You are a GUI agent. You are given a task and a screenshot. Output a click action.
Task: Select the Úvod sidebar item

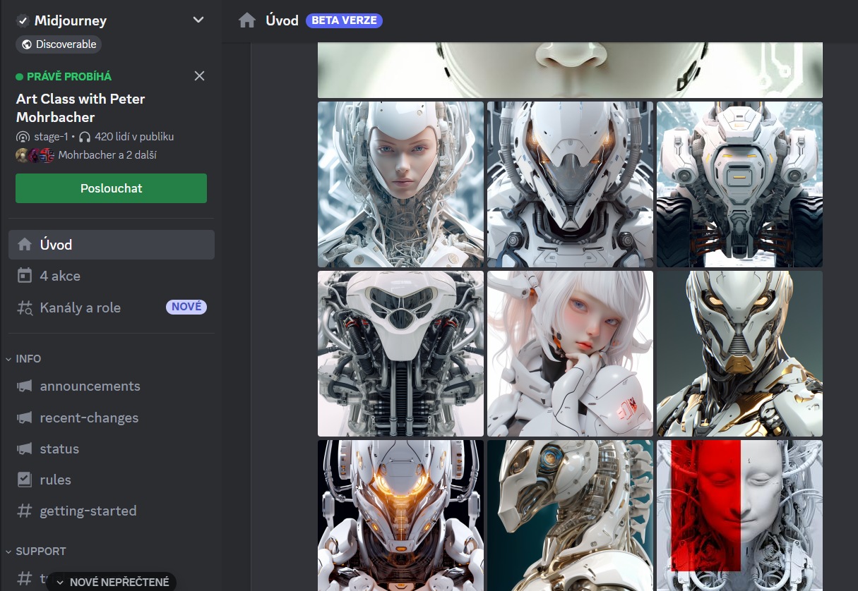pyautogui.click(x=112, y=245)
